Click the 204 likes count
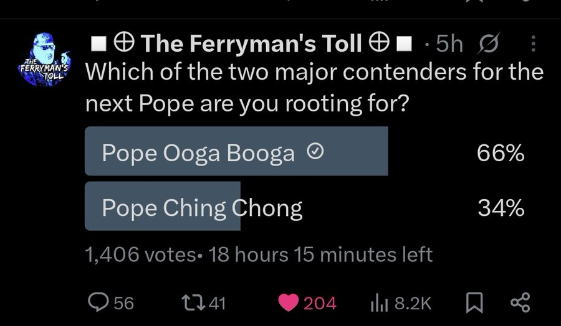The image size is (561, 326). (x=320, y=303)
